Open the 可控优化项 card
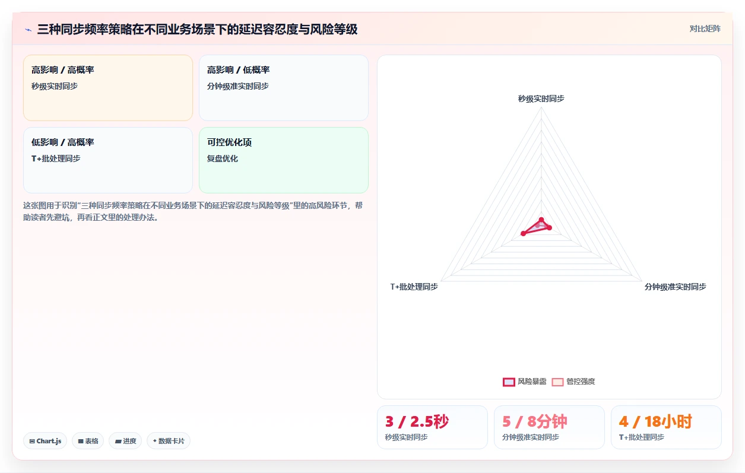Image resolution: width=745 pixels, height=473 pixels. pyautogui.click(x=284, y=160)
